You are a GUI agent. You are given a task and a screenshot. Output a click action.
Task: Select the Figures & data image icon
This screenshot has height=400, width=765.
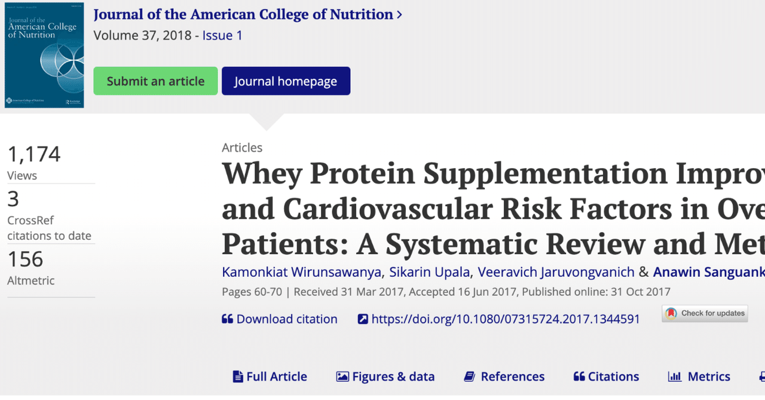(342, 377)
